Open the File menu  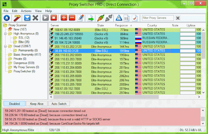[x=6, y=11]
